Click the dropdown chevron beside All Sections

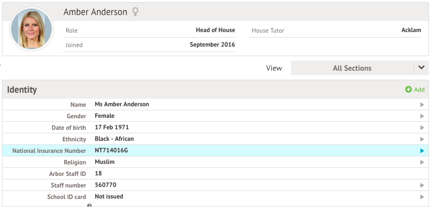[421, 68]
